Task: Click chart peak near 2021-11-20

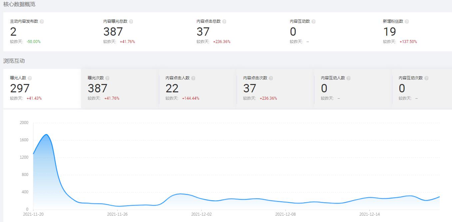Action: tap(47, 135)
